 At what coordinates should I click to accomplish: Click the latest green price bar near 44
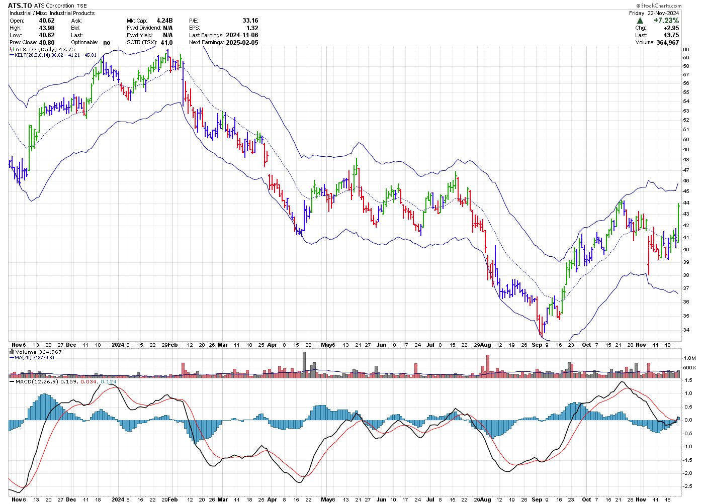[x=678, y=223]
